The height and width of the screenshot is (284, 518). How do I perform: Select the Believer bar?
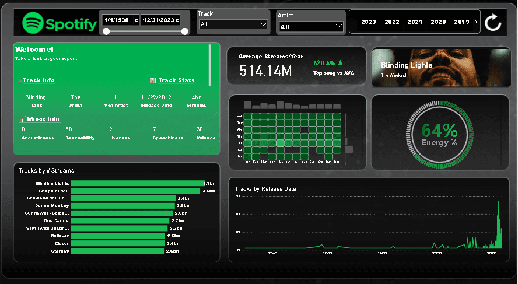pos(118,236)
